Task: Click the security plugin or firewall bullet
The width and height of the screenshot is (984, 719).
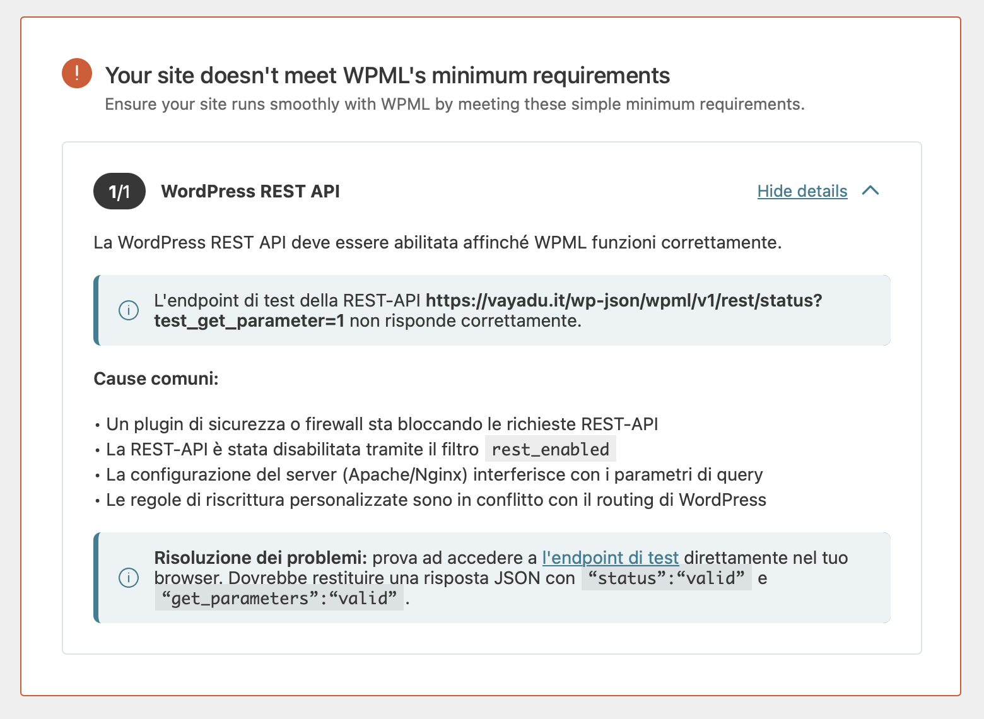Action: (x=382, y=424)
